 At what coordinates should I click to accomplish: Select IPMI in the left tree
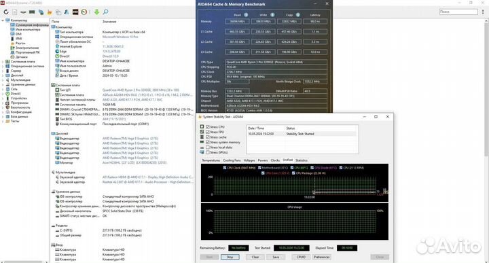click(x=19, y=39)
